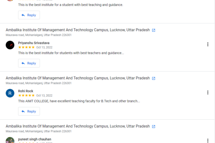215x143 pixels.
Task: Open external link icon above puneet singh chauhan's review
Action: pyautogui.click(x=154, y=127)
